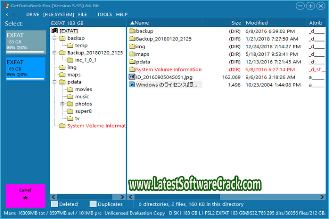The height and width of the screenshot is (219, 329).
Task: Open the TOOLS menu
Action: tap(104, 15)
